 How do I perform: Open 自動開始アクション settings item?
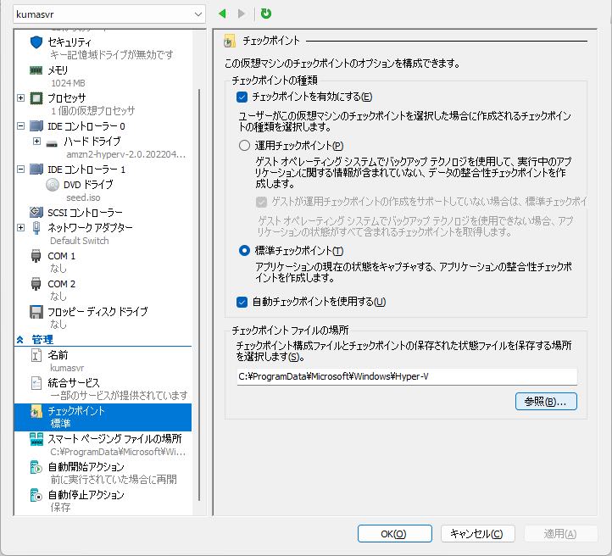pos(86,467)
